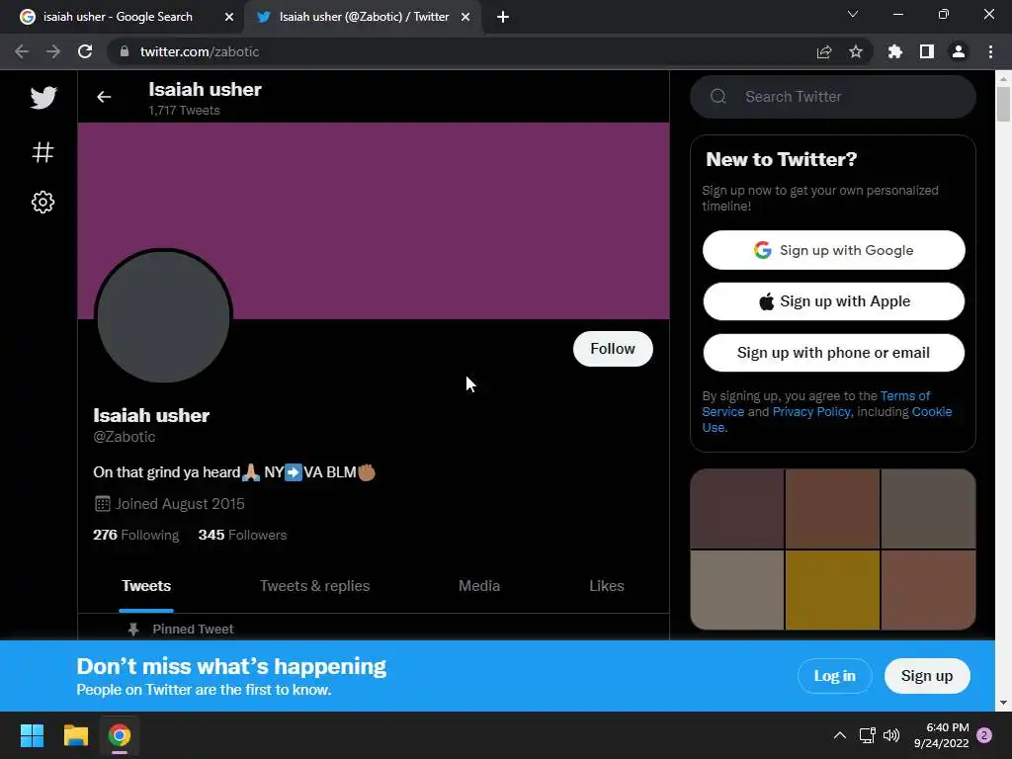Close the Google Search tab
Image resolution: width=1012 pixels, height=759 pixels.
click(x=228, y=18)
